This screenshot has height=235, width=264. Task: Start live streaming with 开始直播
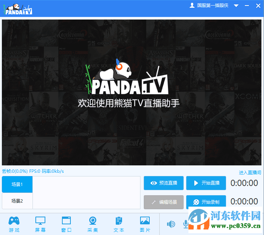tap(206, 183)
